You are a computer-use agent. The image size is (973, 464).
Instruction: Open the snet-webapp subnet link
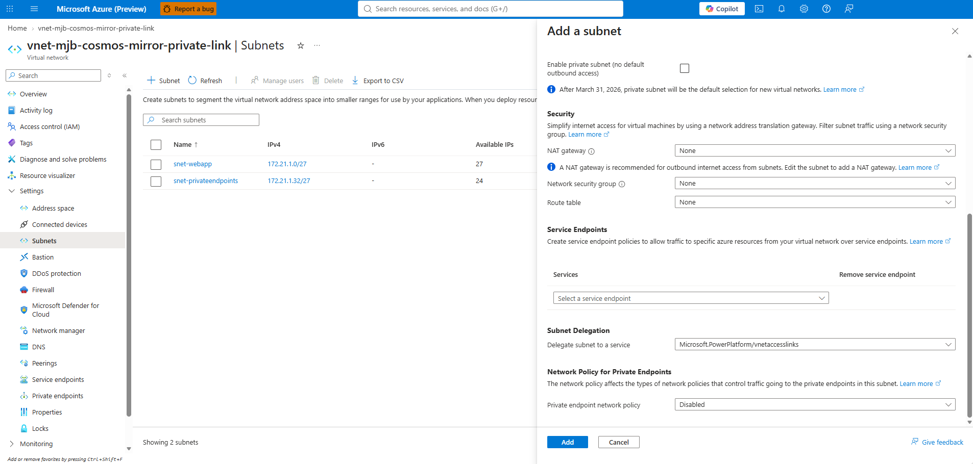[x=192, y=164]
